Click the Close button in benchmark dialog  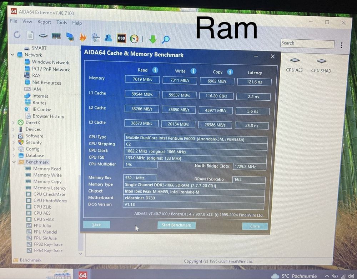click(x=255, y=226)
